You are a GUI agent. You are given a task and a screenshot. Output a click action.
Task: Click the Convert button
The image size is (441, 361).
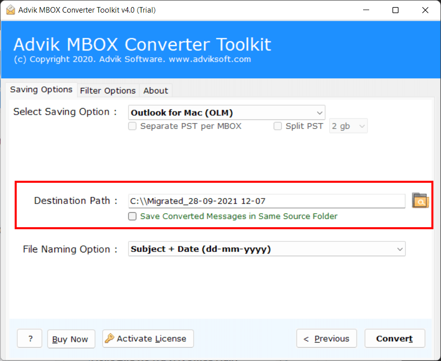394,339
